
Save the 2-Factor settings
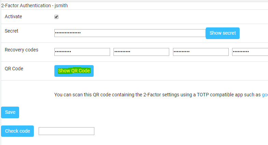(10, 112)
